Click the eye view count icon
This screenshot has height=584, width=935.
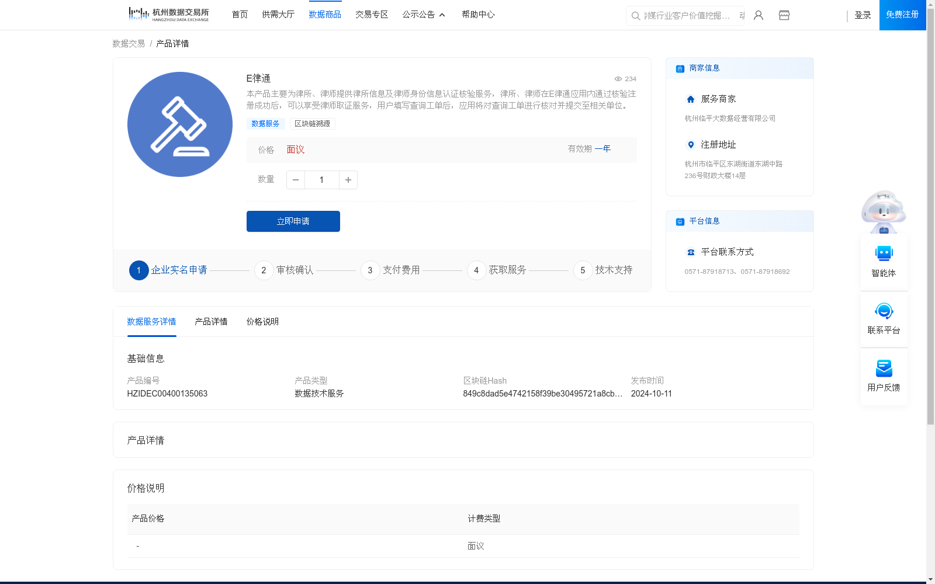tap(618, 79)
